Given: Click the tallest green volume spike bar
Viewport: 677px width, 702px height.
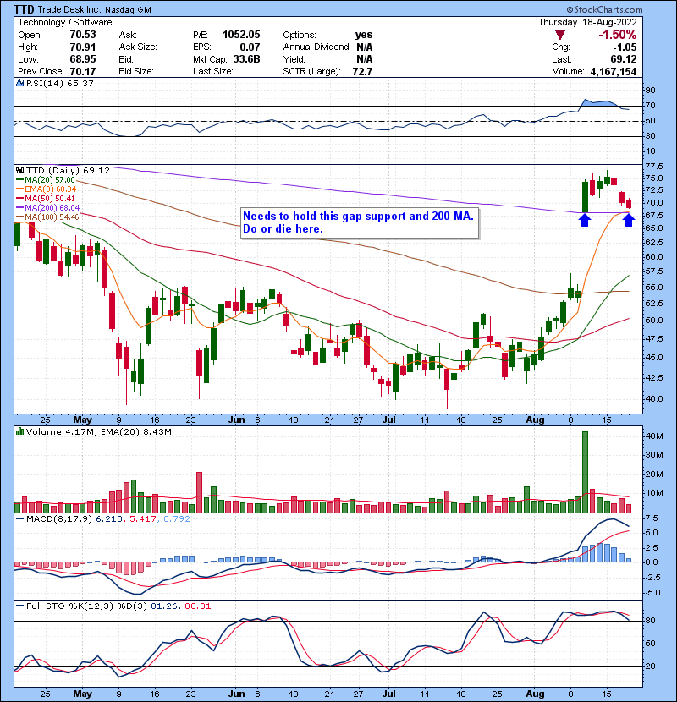Looking at the screenshot, I should 585,472.
